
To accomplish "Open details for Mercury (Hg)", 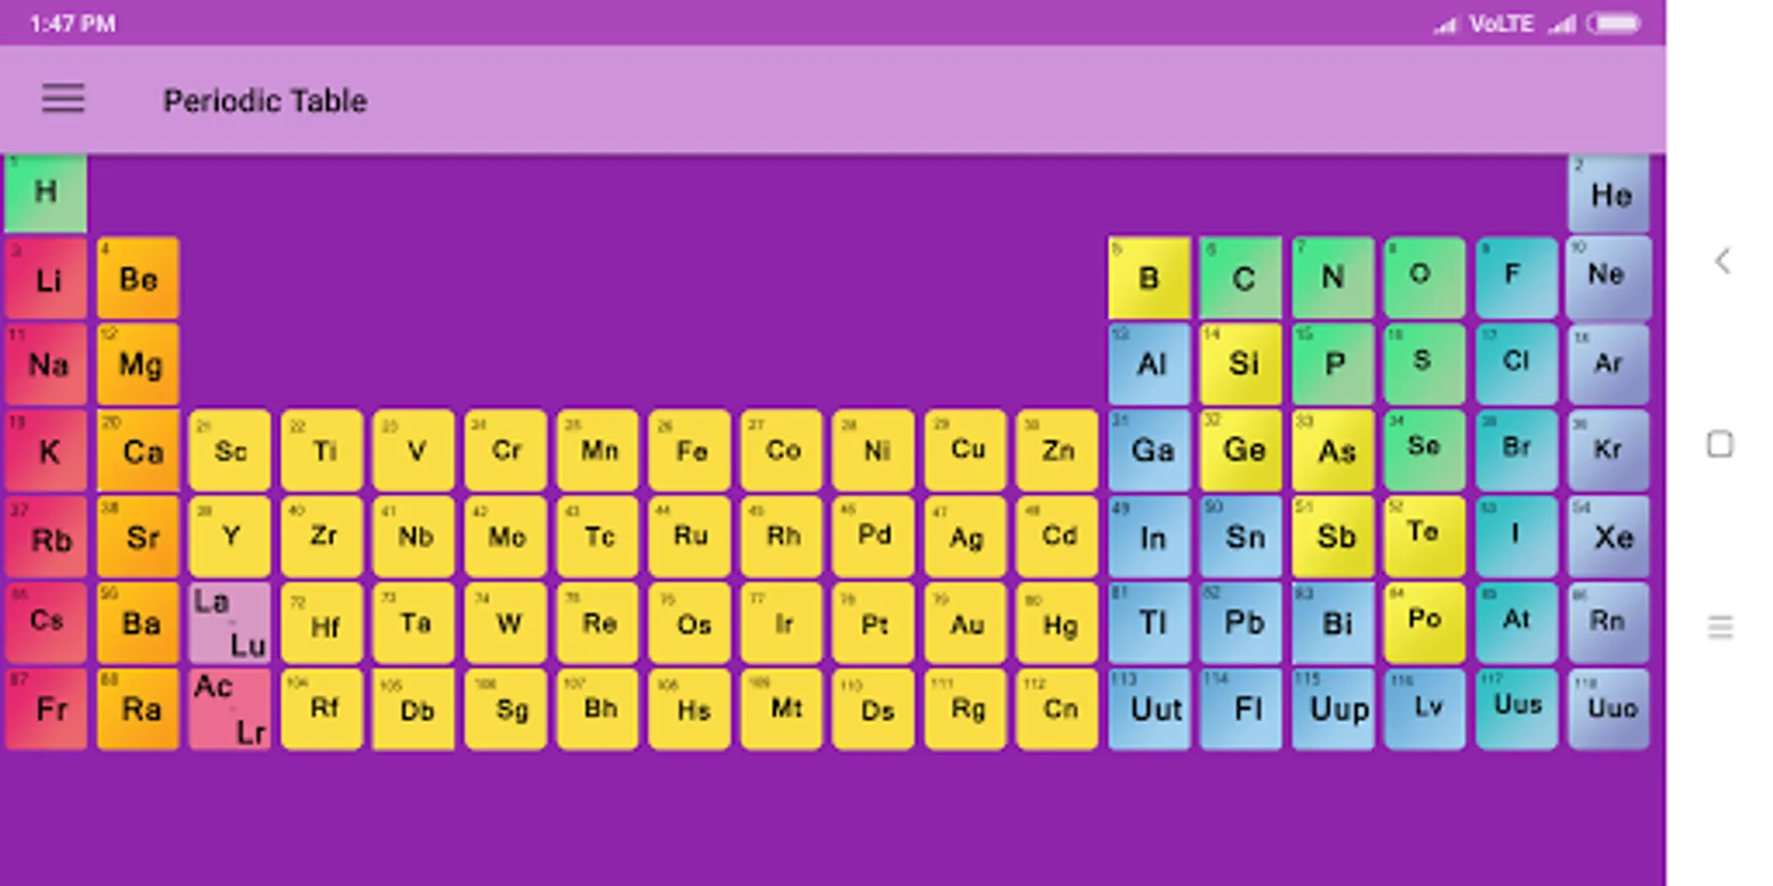I will (x=1057, y=624).
